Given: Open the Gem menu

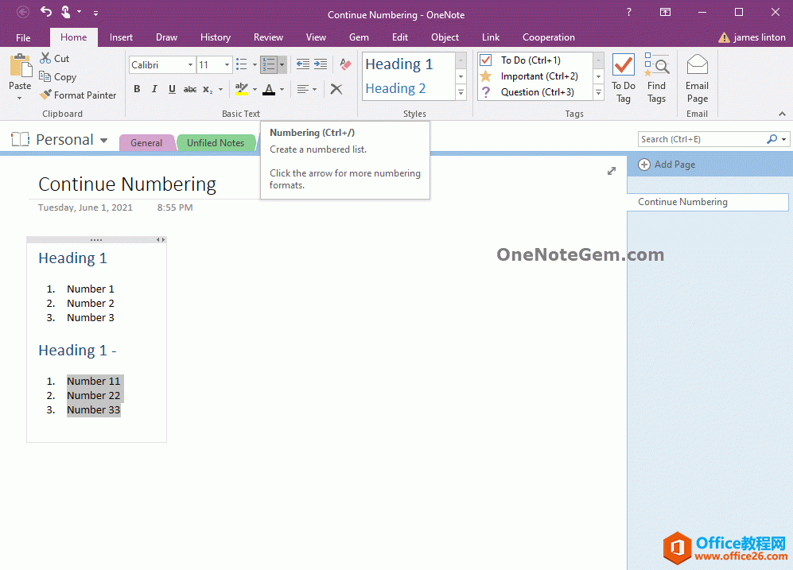Looking at the screenshot, I should point(359,37).
